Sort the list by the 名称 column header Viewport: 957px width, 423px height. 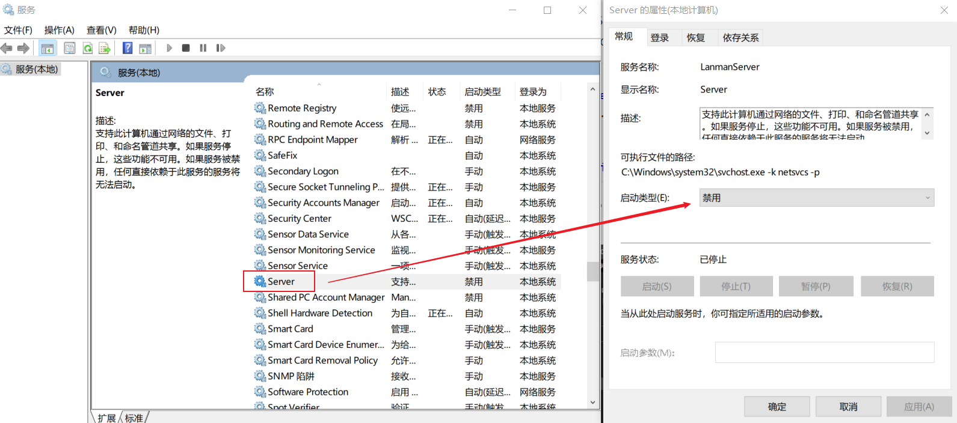[265, 92]
